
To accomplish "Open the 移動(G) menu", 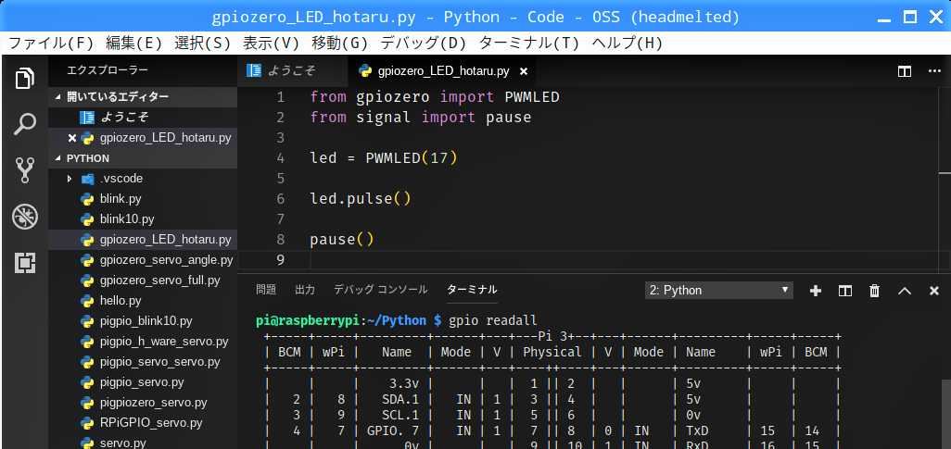I will [339, 43].
